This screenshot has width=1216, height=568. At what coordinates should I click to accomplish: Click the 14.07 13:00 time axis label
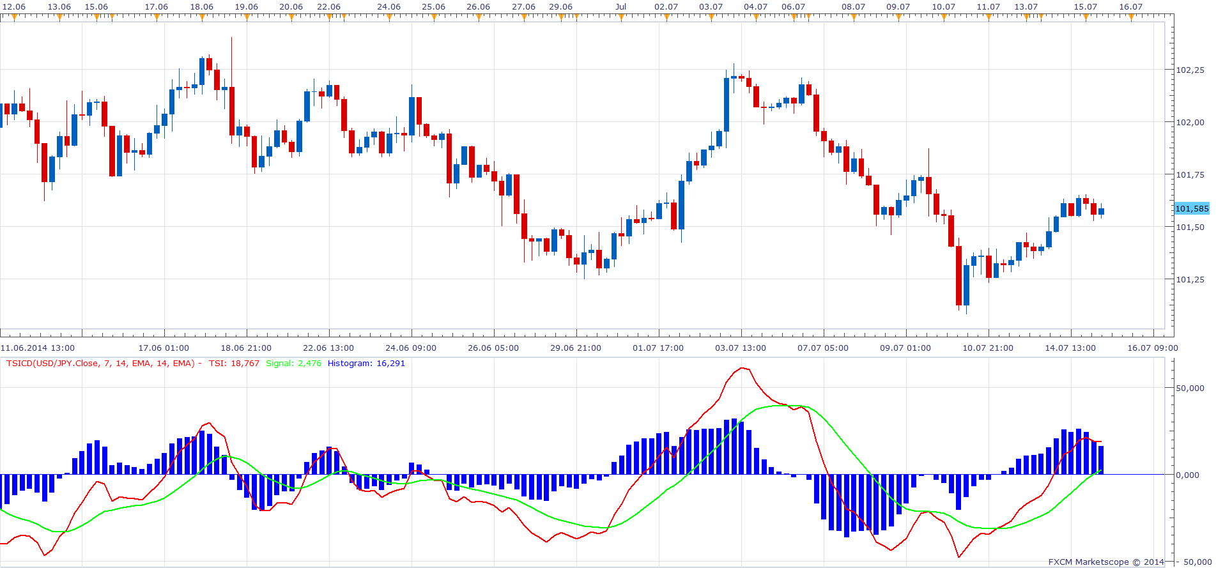coord(1070,348)
